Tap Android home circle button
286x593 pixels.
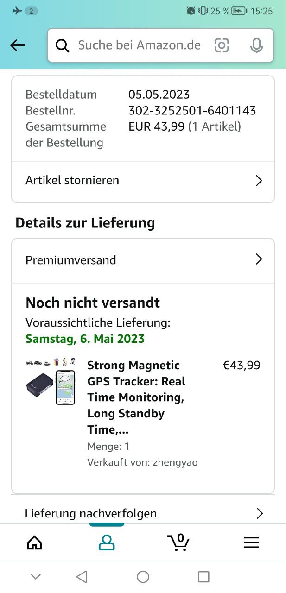click(143, 577)
